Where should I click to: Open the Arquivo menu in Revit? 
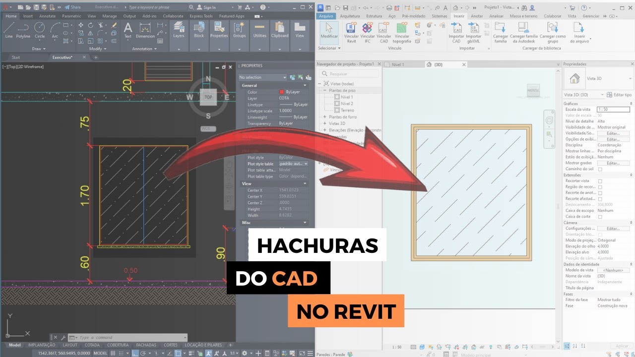(326, 16)
